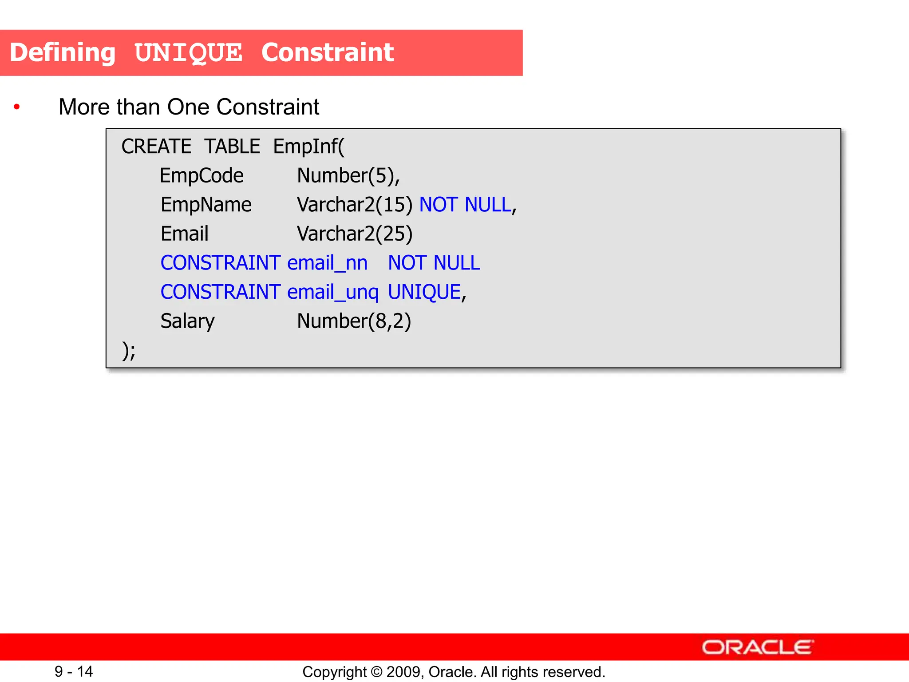
Task: Click the slide number '9 - 14'
Action: pos(74,671)
